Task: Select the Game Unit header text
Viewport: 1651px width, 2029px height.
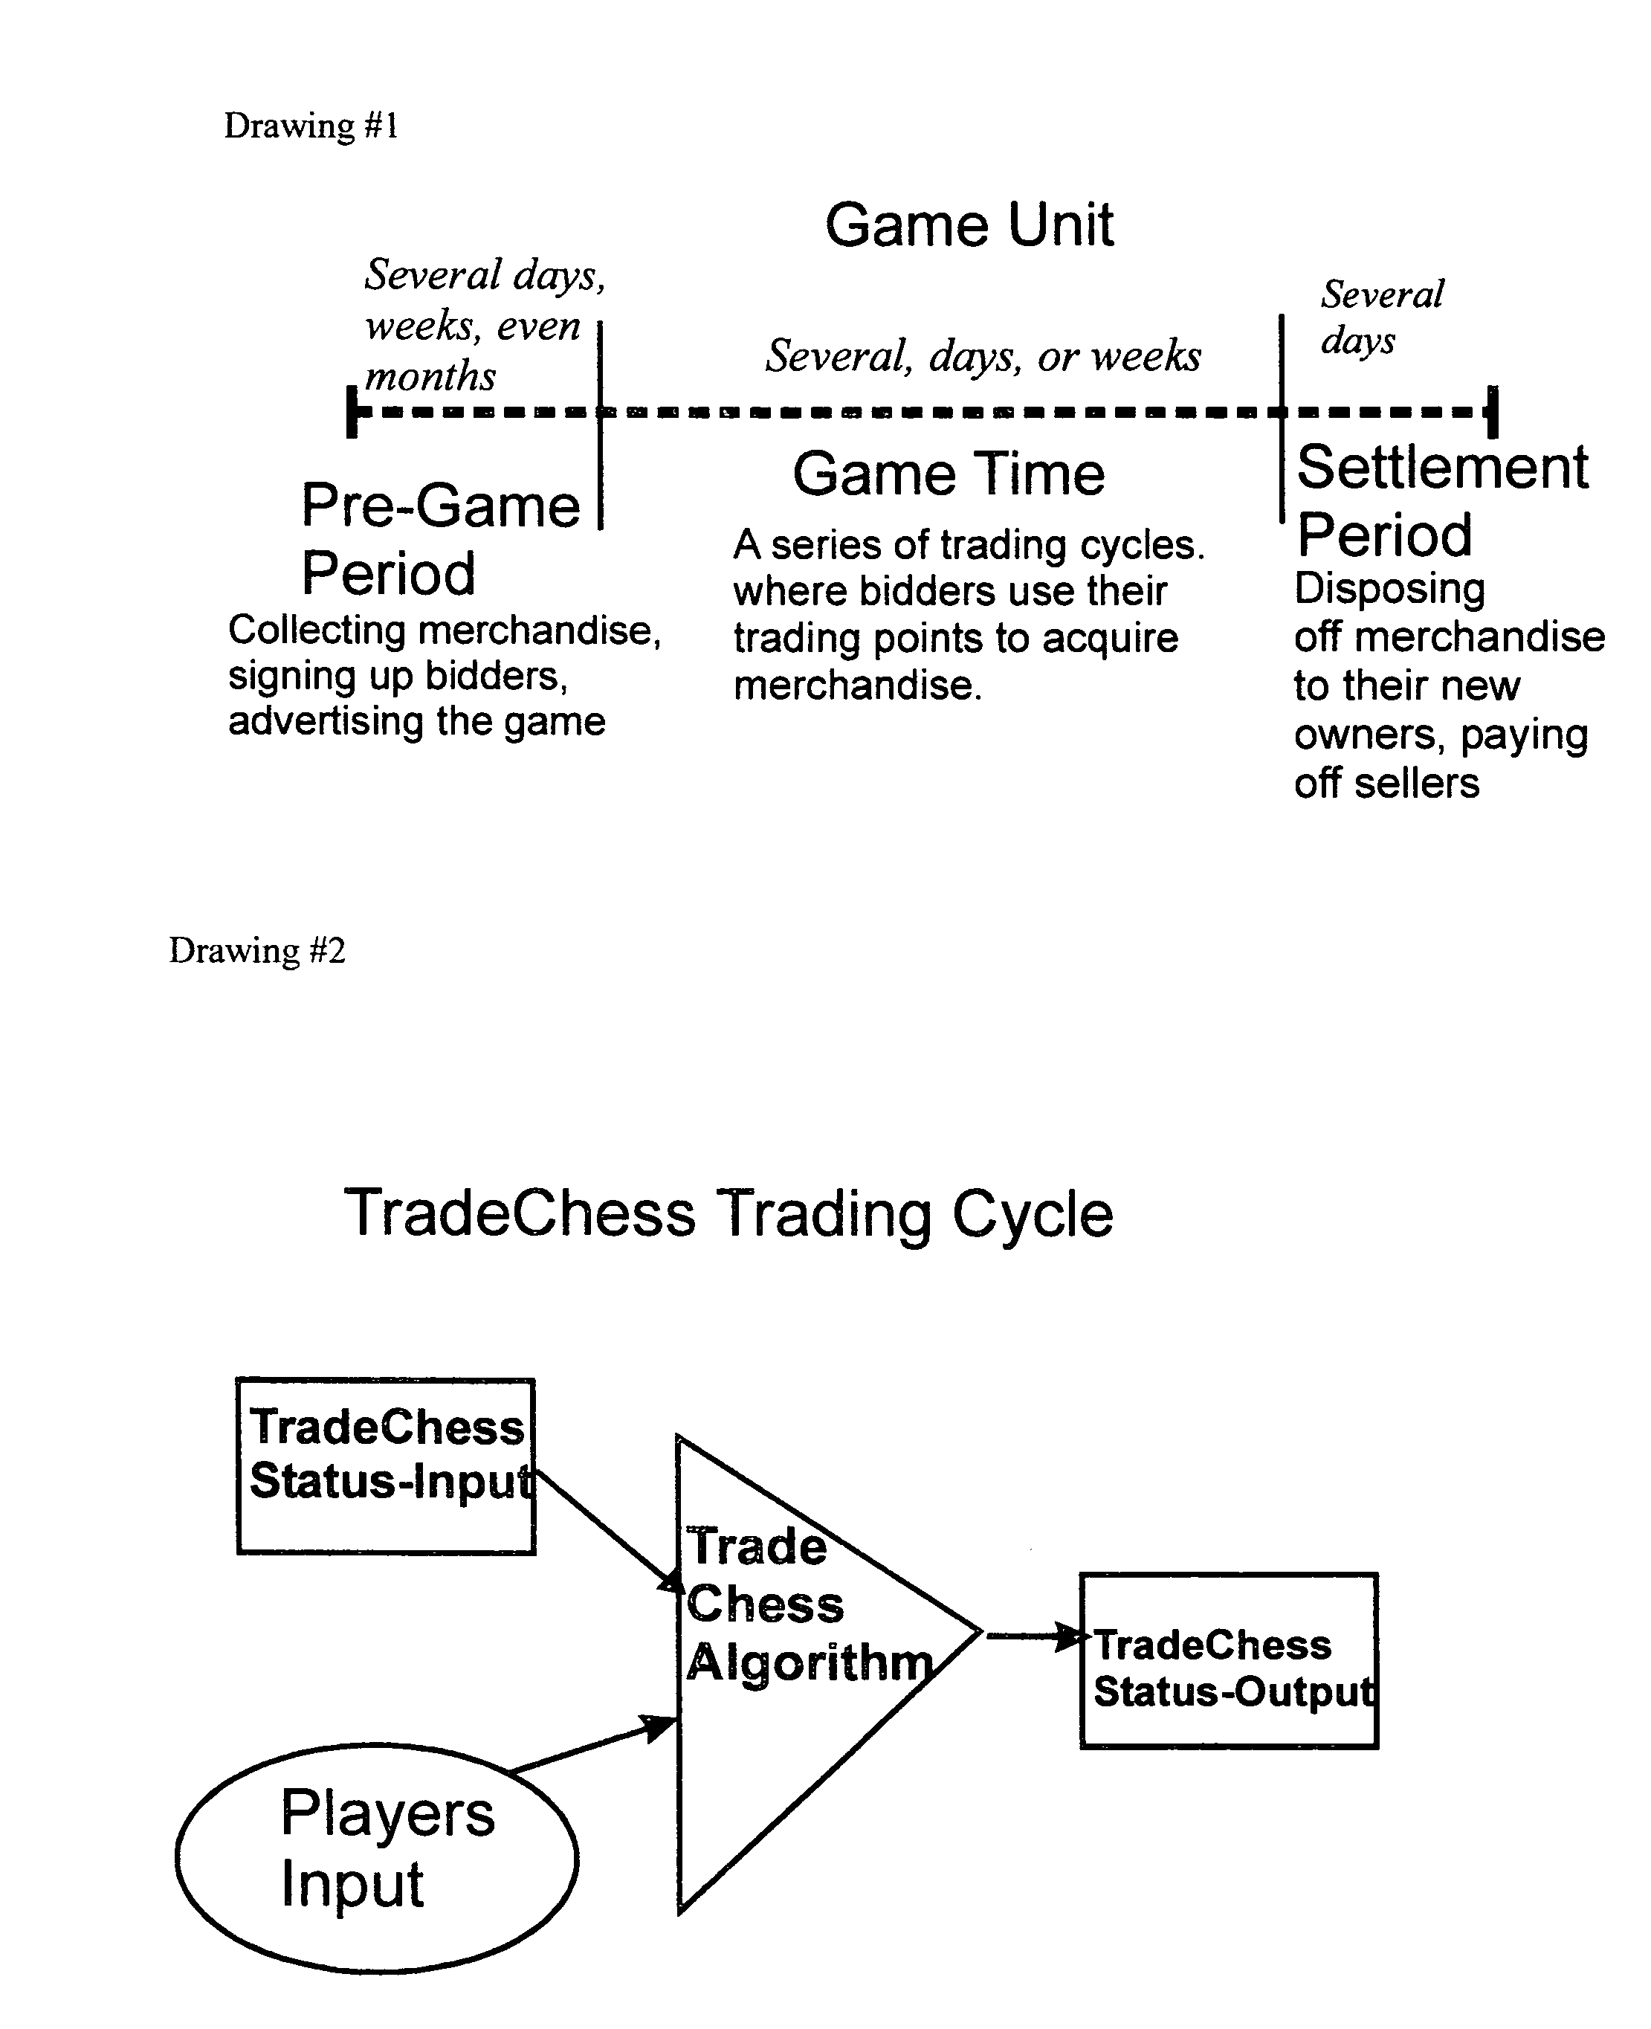Action: (x=891, y=184)
